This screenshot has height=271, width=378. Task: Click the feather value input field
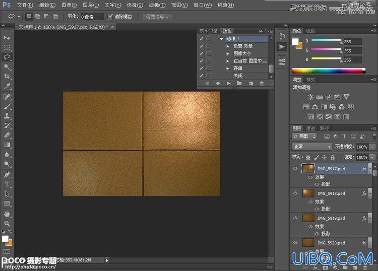click(92, 17)
